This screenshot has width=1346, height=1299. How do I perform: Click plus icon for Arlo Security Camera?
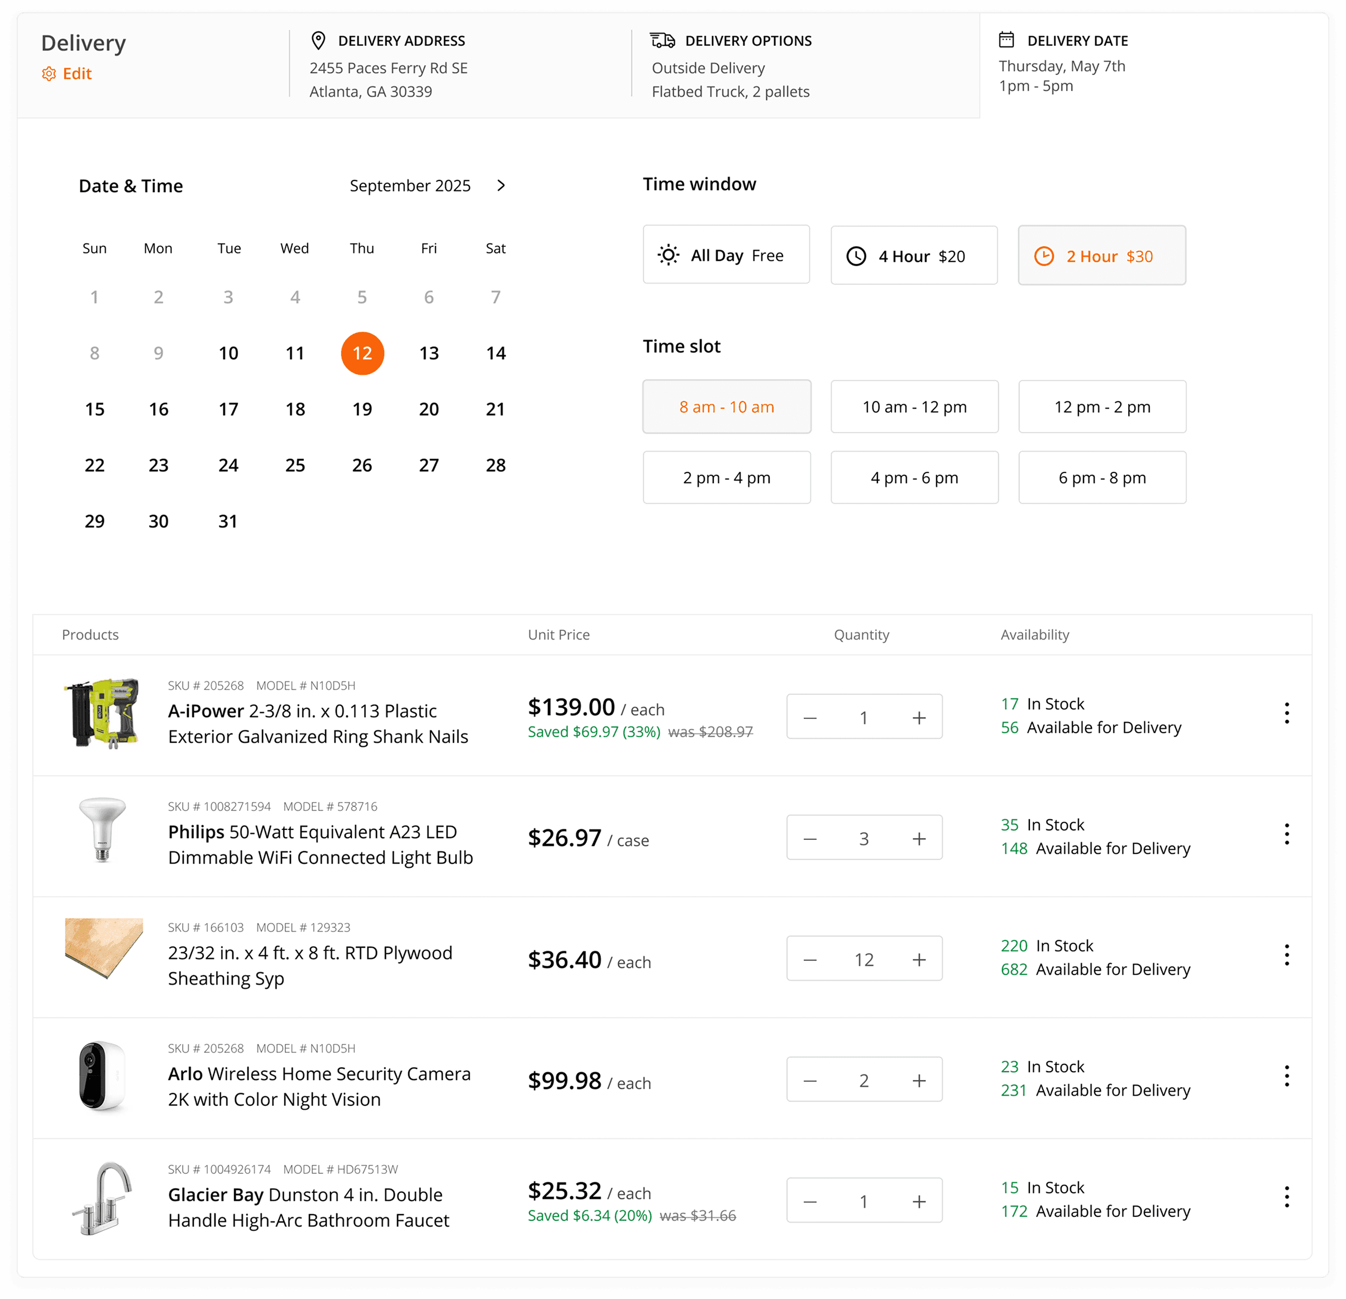[919, 1081]
